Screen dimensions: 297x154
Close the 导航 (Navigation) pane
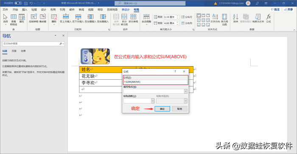63,35
